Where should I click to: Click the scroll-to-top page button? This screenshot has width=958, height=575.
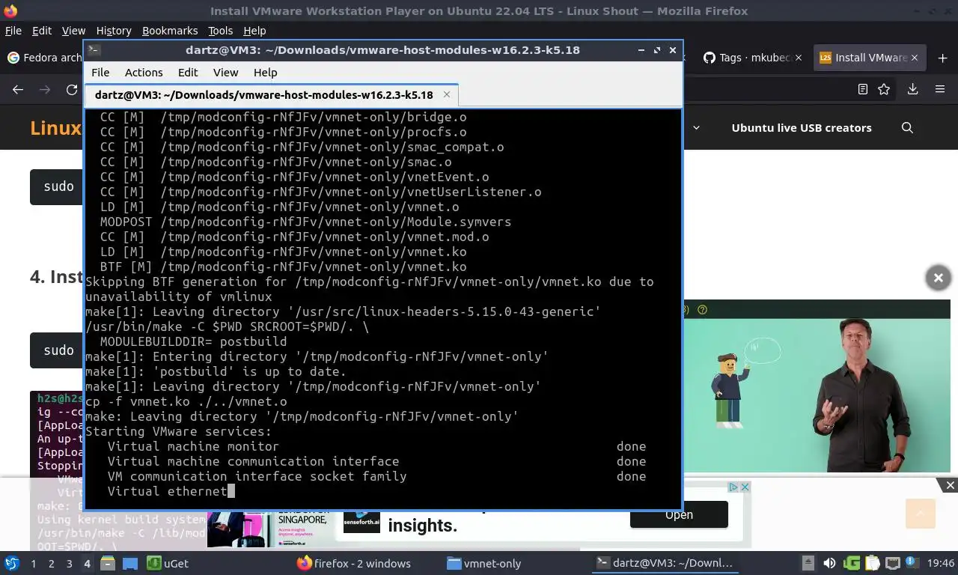tap(921, 514)
